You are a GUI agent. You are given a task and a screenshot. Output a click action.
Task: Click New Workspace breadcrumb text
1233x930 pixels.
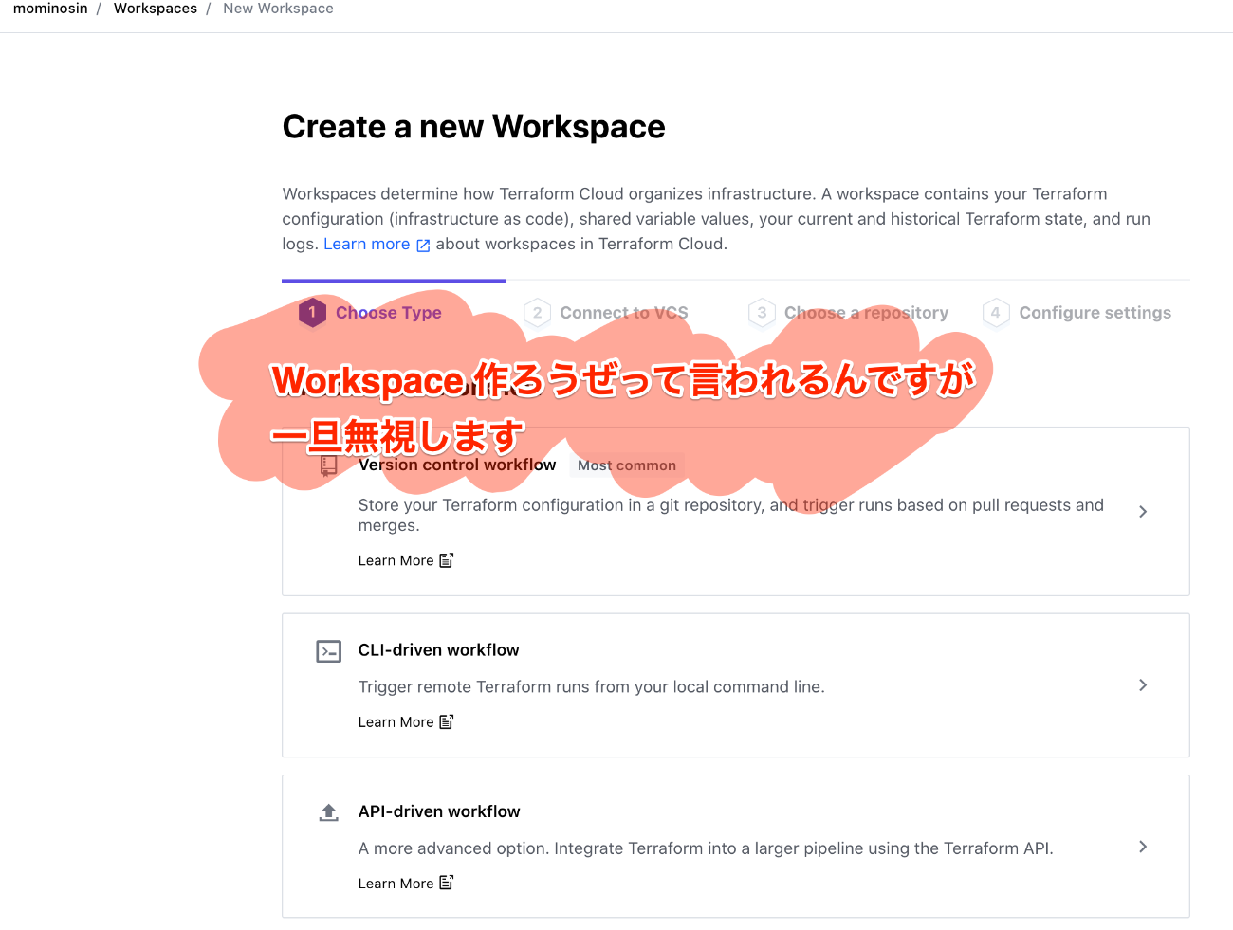278,9
